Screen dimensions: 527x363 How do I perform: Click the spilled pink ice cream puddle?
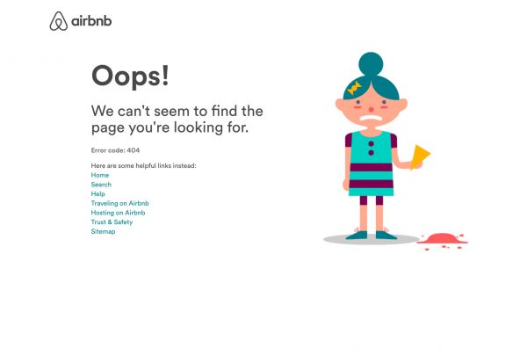(x=443, y=241)
